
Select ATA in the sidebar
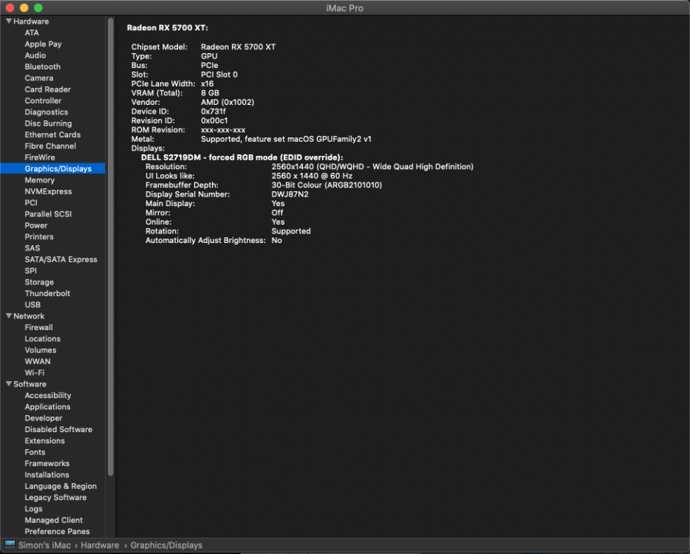pos(32,33)
